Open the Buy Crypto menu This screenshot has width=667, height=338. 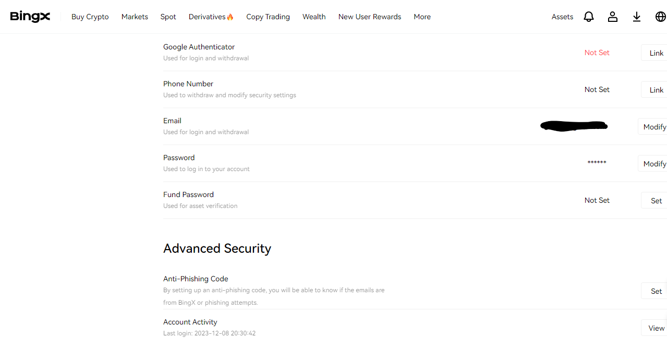(90, 17)
